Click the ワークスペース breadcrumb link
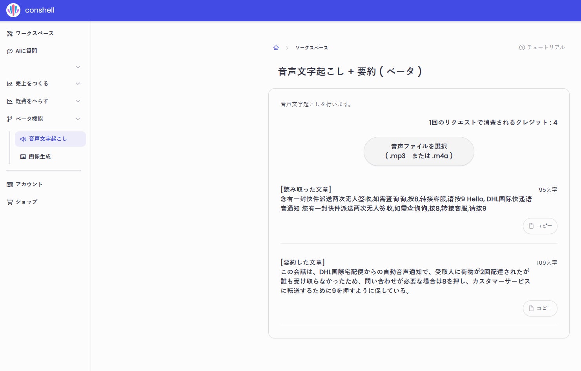 311,47
